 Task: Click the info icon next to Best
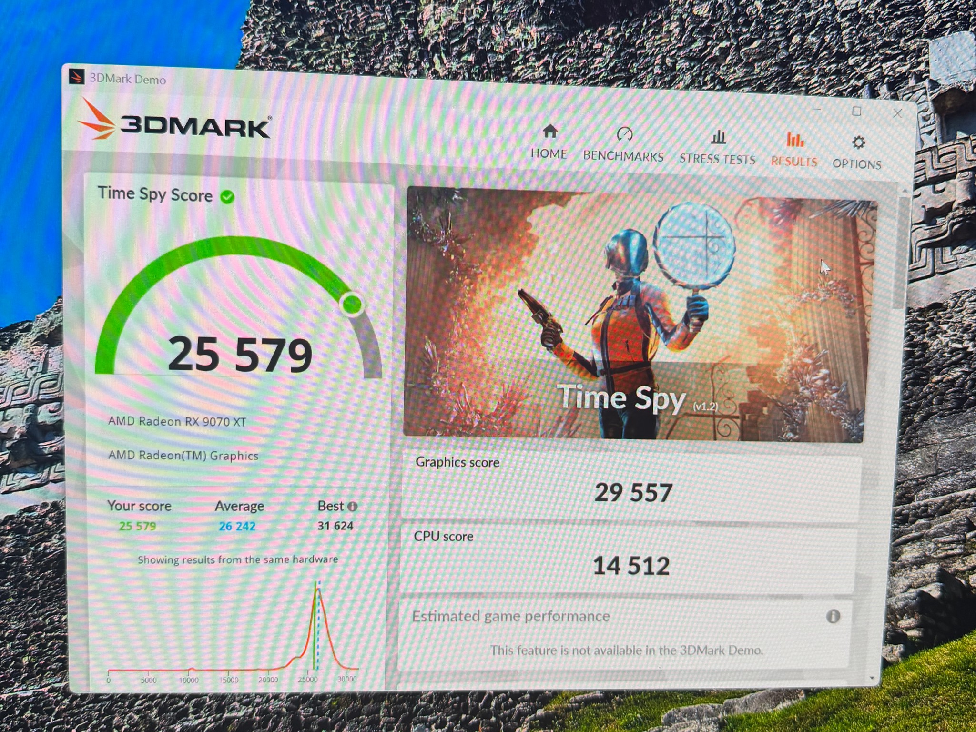coord(352,507)
